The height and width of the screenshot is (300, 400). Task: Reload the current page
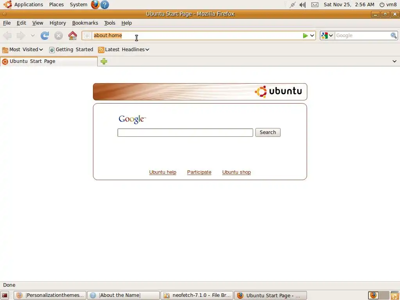pos(45,36)
